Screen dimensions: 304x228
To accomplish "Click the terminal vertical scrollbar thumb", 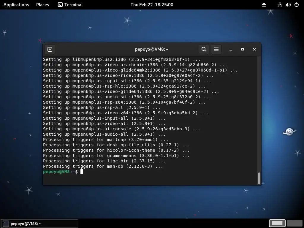I will tap(259, 178).
